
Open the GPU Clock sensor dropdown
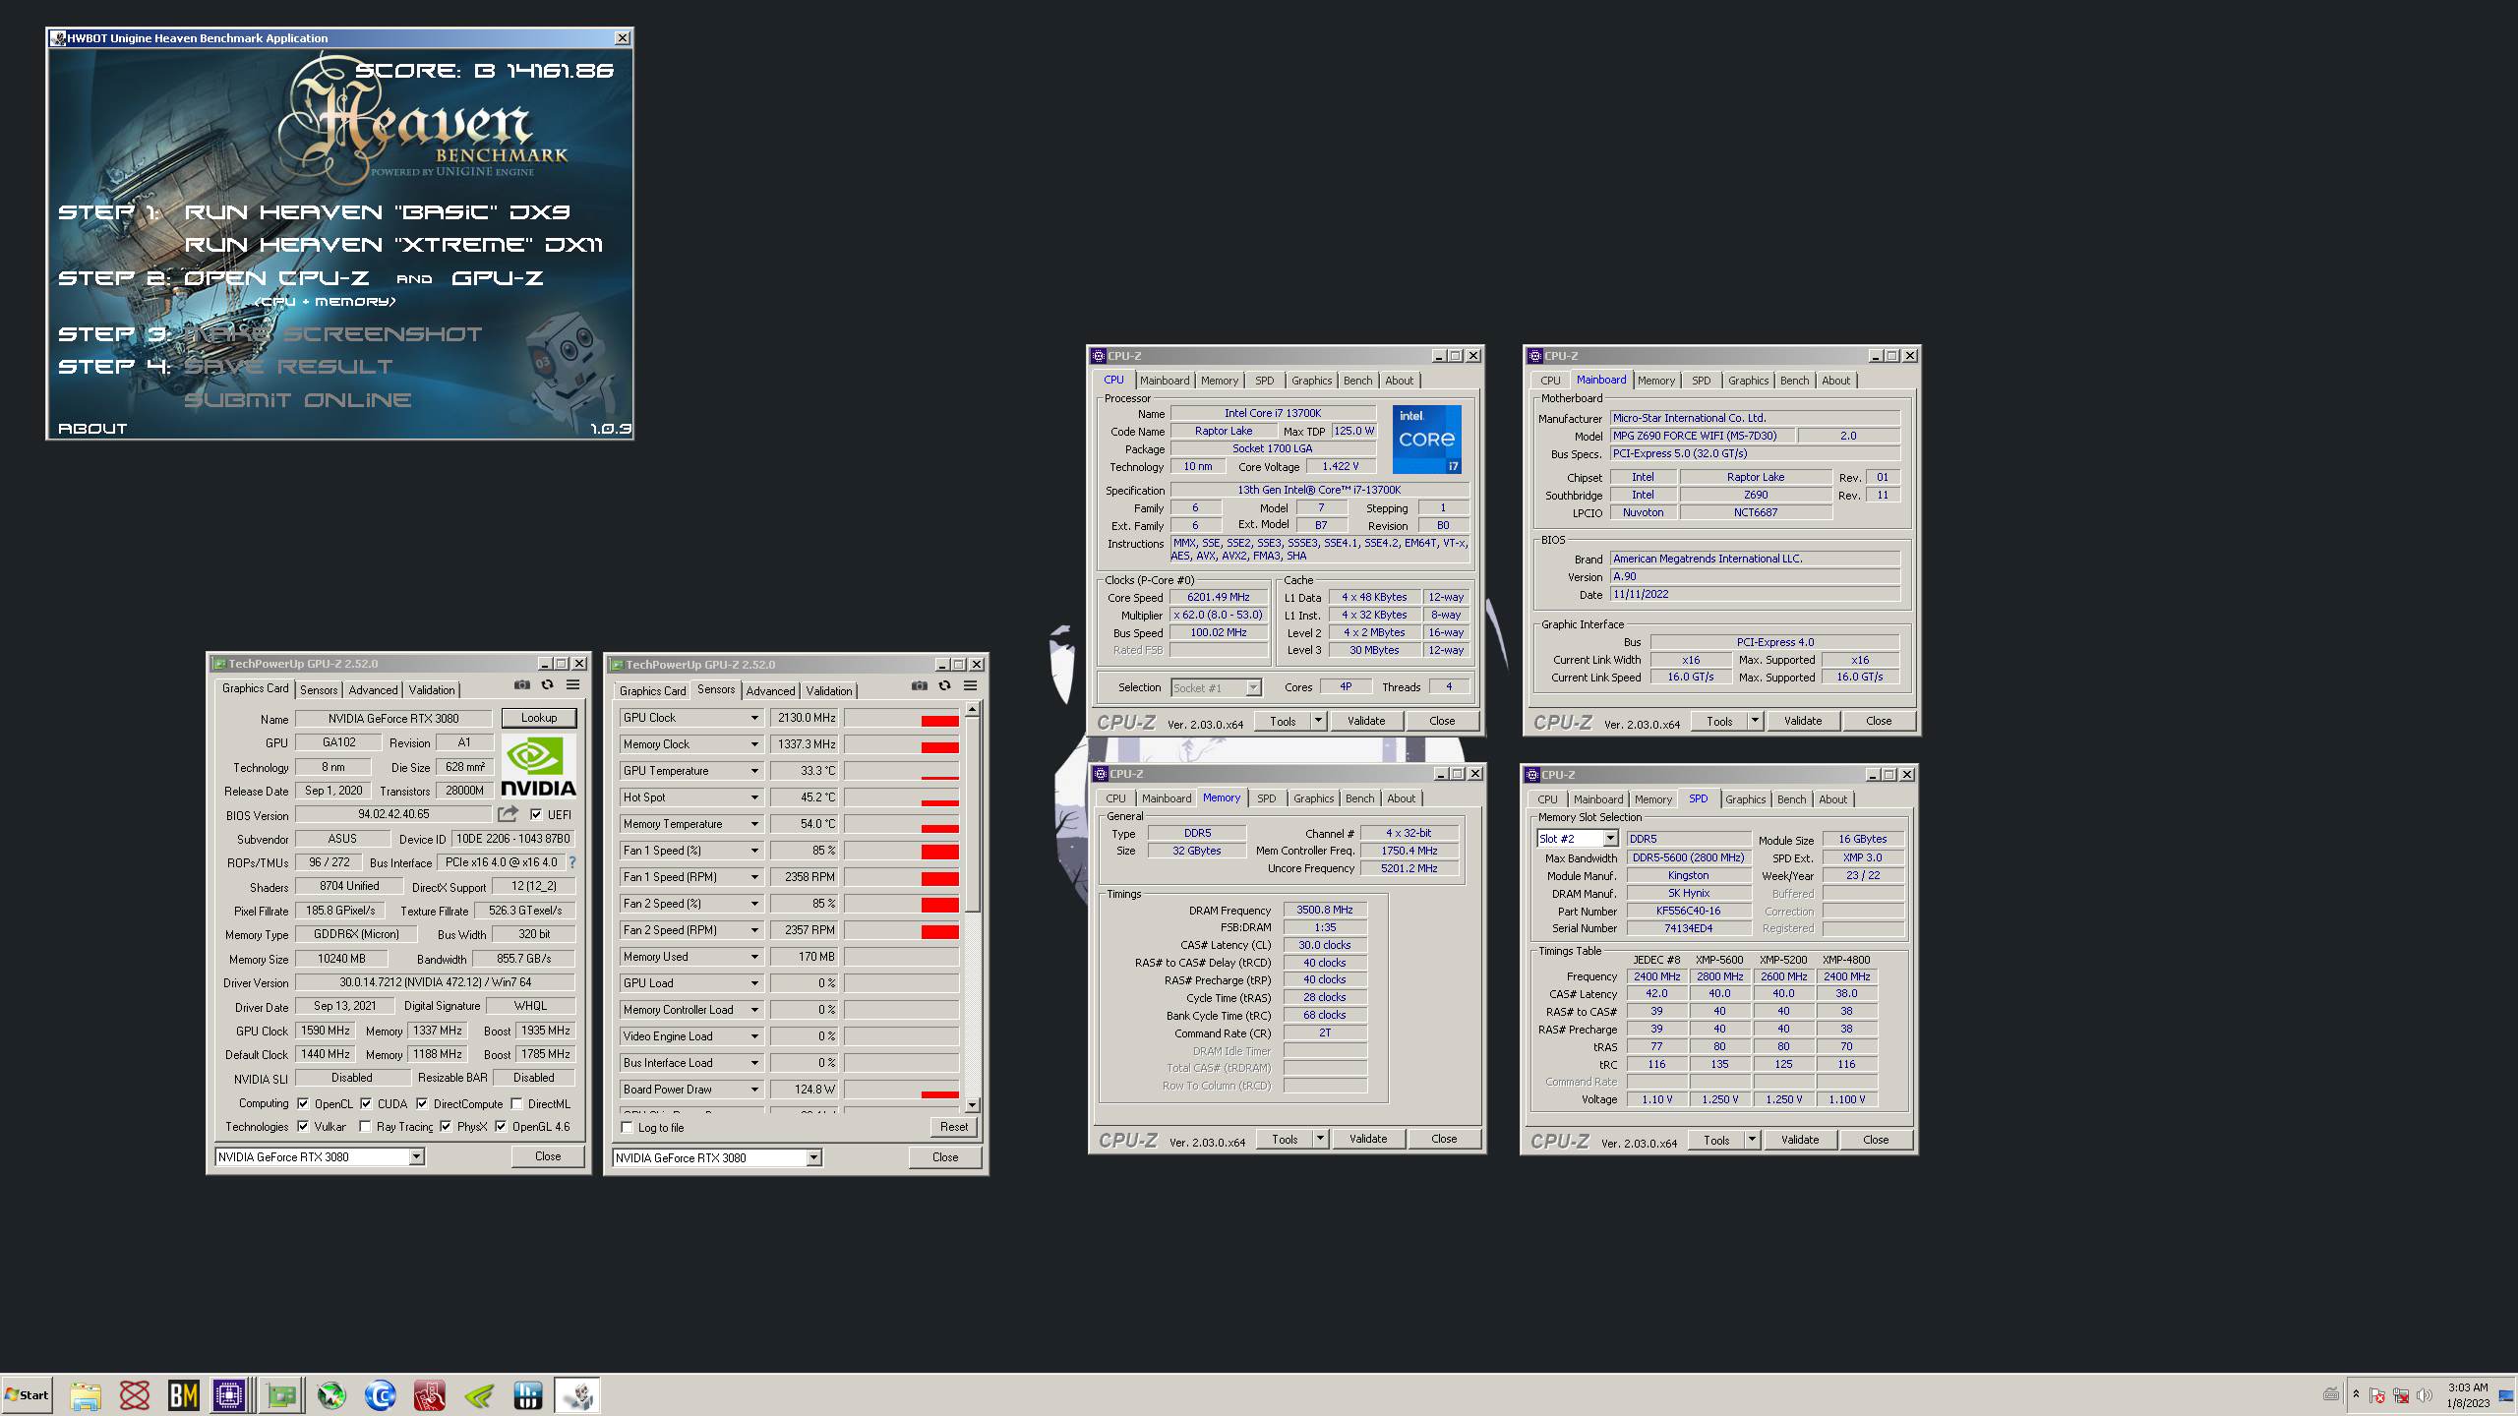754,718
